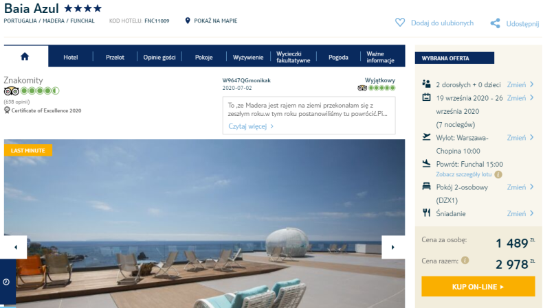Open the Opinie gości tab
The width and height of the screenshot is (543, 308).
(159, 58)
